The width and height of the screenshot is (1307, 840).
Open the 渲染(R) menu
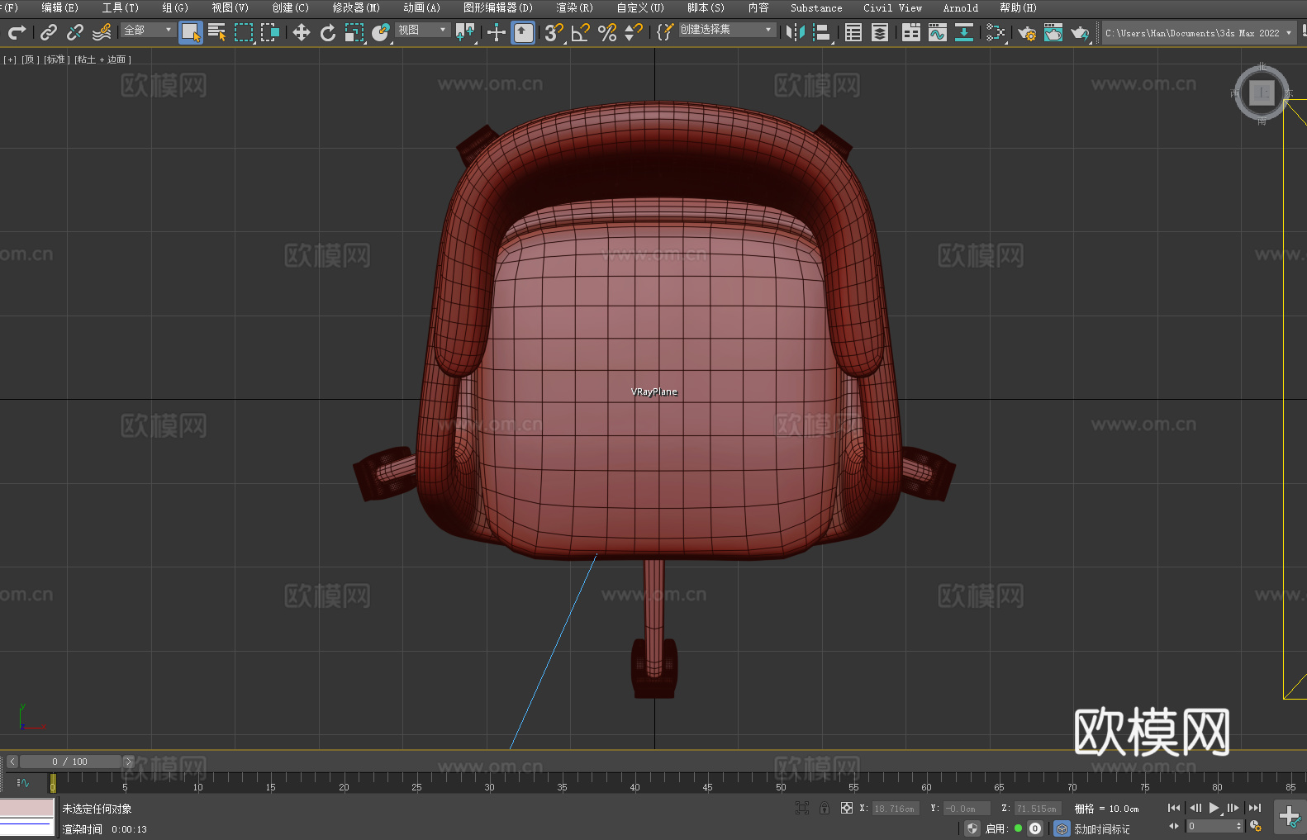coord(574,7)
